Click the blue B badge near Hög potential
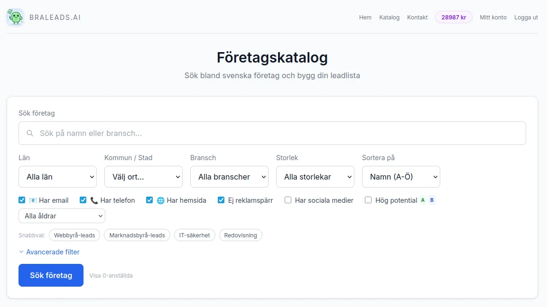The width and height of the screenshot is (547, 307). (432, 200)
